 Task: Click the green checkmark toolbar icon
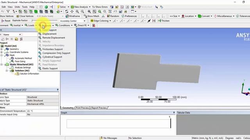46,7
